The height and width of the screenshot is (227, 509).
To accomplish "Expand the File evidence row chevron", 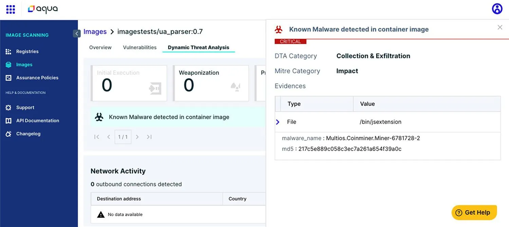I will [278, 122].
